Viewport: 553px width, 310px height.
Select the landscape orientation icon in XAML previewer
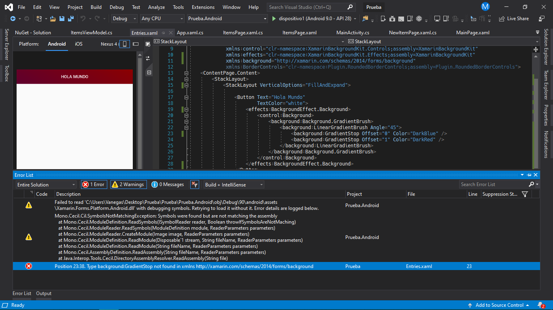point(136,44)
